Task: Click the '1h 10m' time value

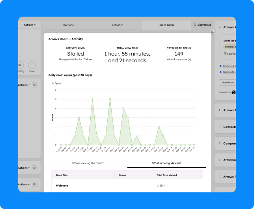Action: click(x=161, y=186)
